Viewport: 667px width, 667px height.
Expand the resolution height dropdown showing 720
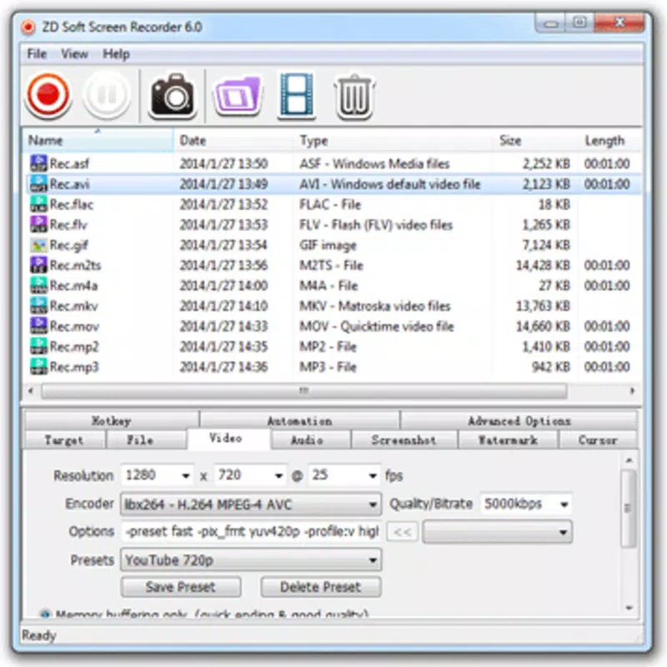(278, 475)
